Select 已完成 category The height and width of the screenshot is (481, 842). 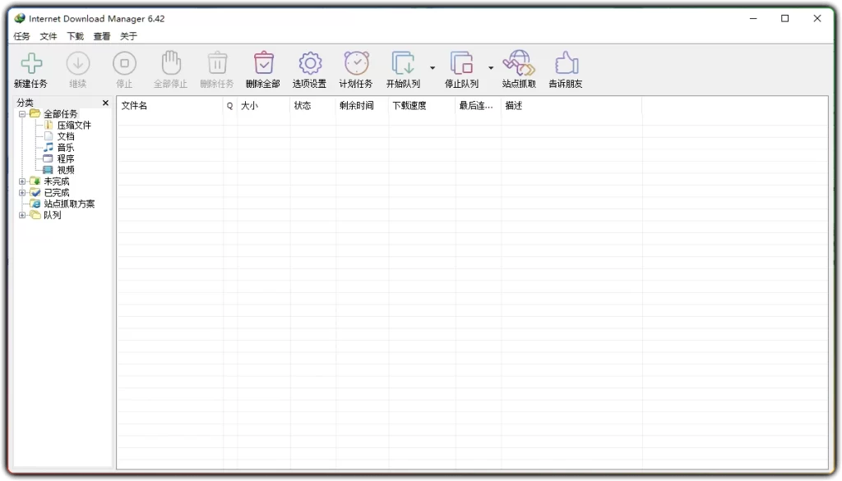57,193
